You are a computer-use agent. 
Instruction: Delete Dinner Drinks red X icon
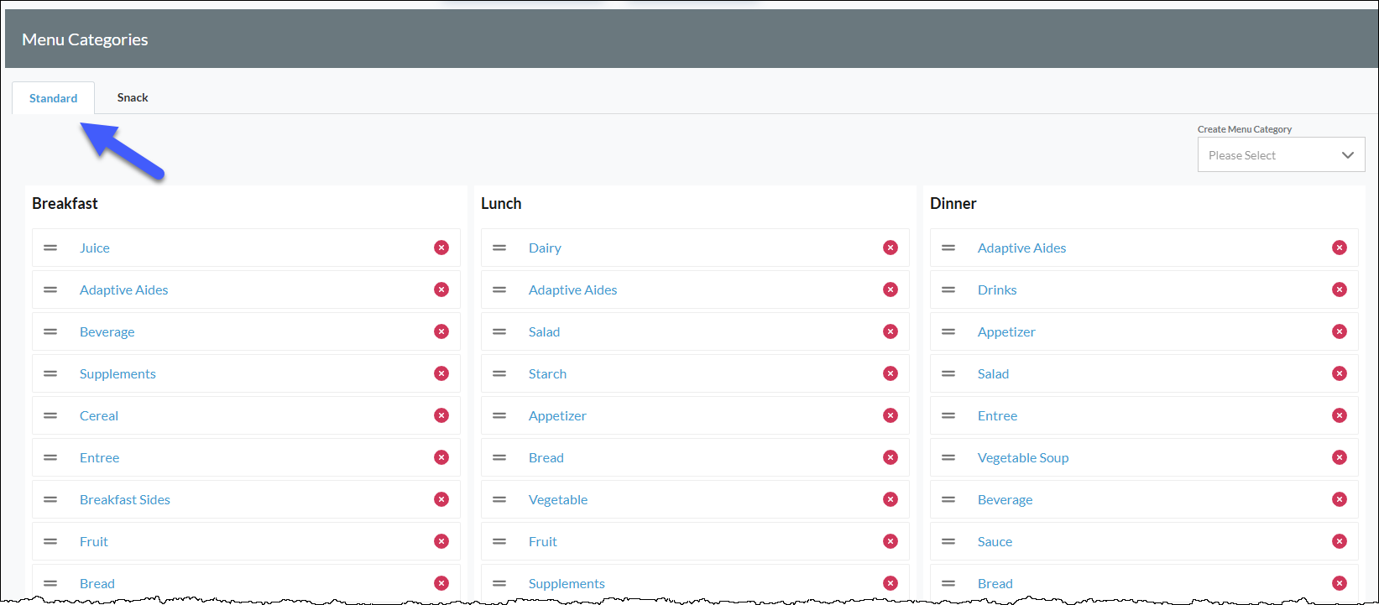pyautogui.click(x=1340, y=289)
